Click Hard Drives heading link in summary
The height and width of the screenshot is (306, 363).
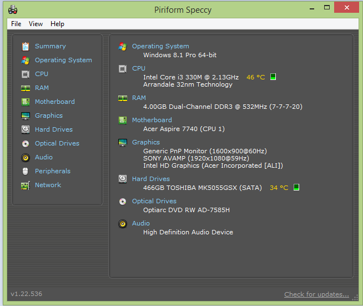[151, 179]
